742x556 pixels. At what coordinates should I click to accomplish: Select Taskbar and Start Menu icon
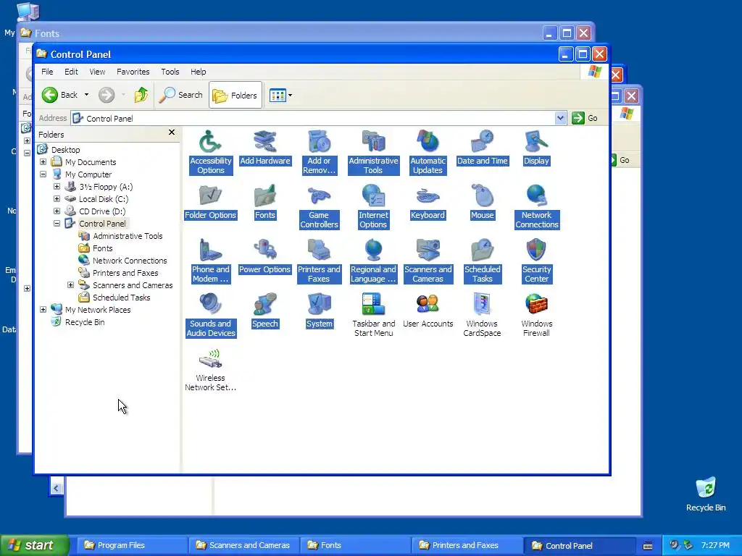click(x=373, y=316)
